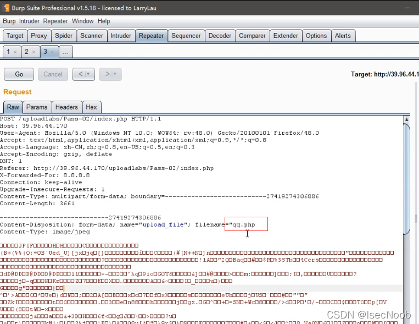Select Repeater request tab 1
This screenshot has width=419, height=324.
coord(9,52)
